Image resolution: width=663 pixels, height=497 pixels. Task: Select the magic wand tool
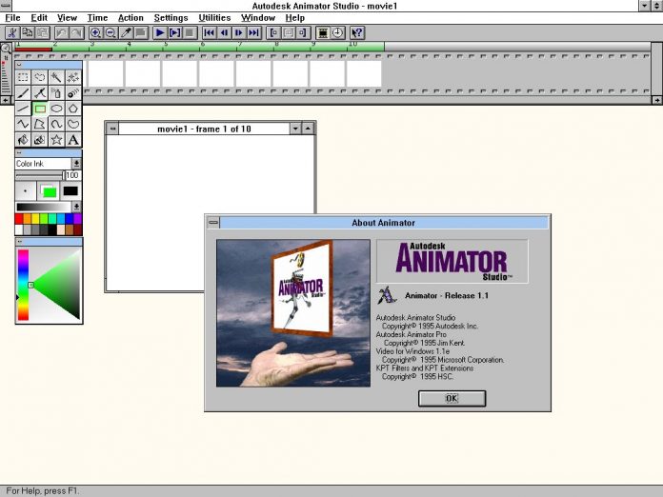coord(56,77)
